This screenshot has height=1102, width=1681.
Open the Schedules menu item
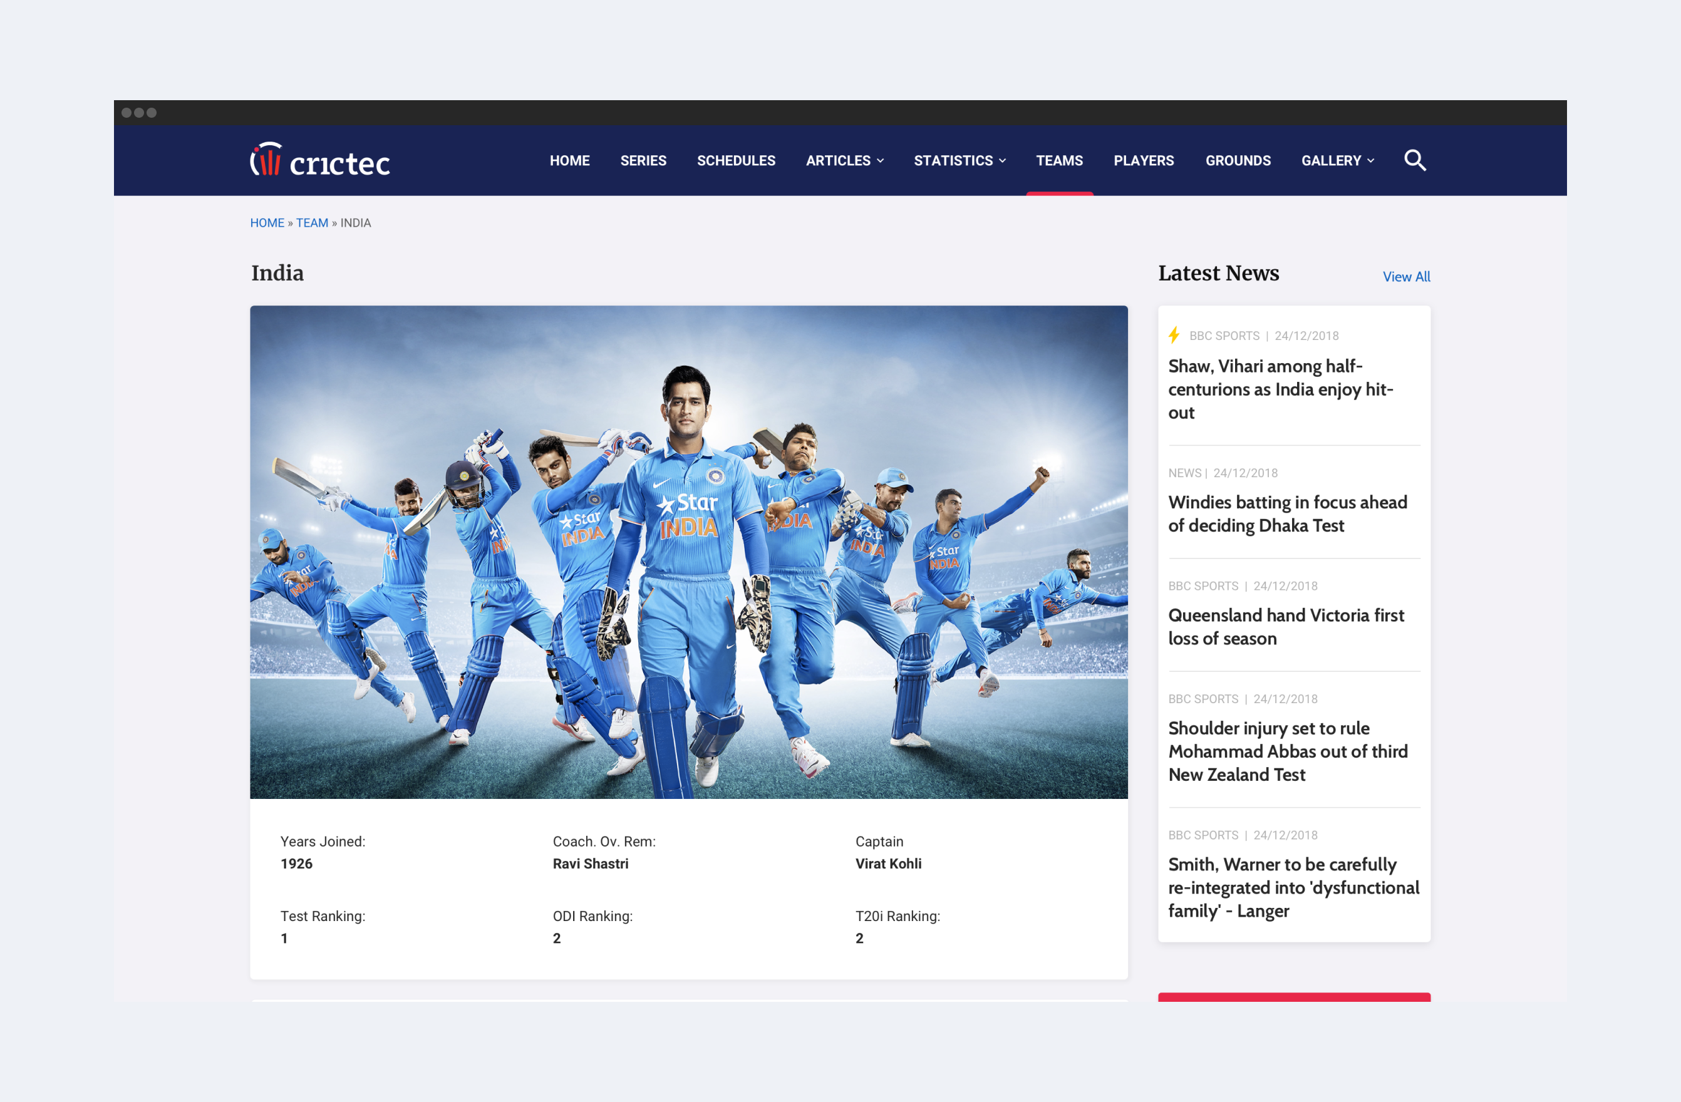[736, 161]
